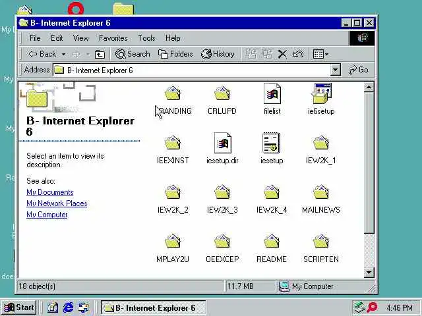The width and height of the screenshot is (422, 316).
Task: Click the title bar folder icon
Action: (24, 23)
